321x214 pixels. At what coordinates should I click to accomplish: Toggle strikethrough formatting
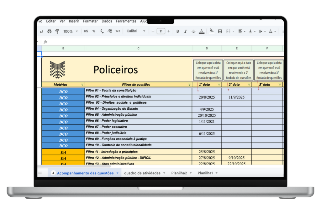pos(193,31)
